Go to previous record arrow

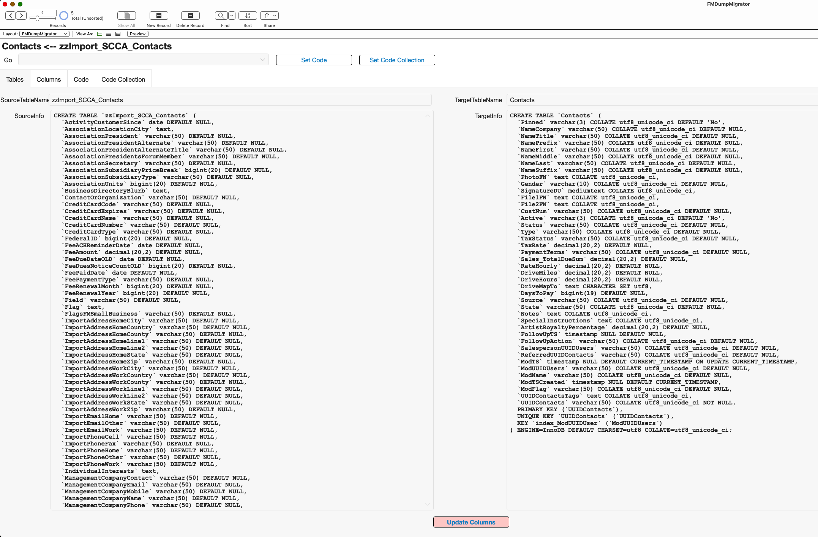pyautogui.click(x=11, y=16)
